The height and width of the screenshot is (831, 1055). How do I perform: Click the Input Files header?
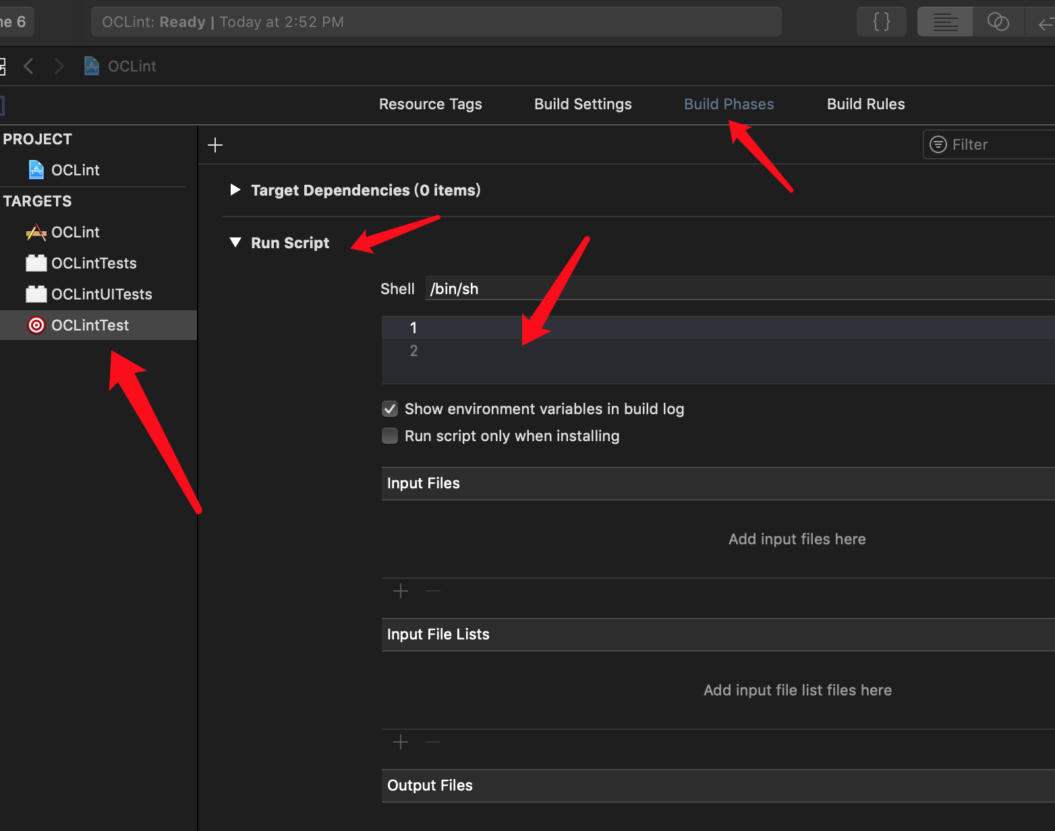pyautogui.click(x=718, y=483)
